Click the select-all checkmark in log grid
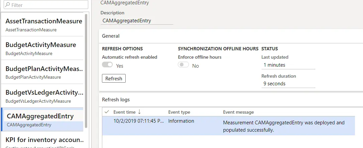Screen dimensions: 363x148 pos(107,112)
